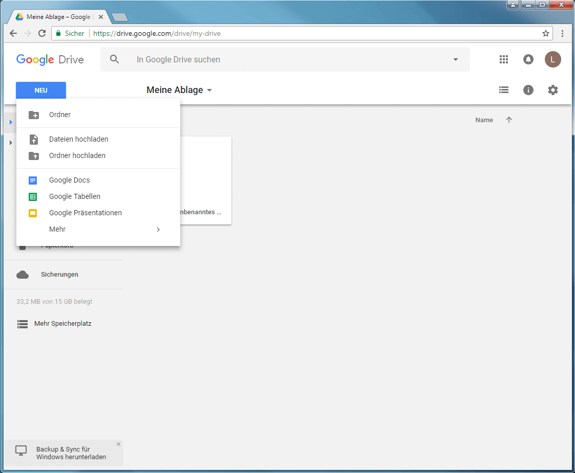Reverse sort direction with the arrow

point(508,120)
